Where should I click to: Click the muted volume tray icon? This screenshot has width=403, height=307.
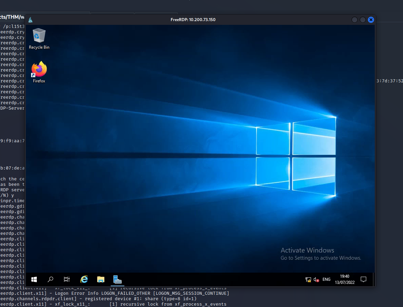coord(316,279)
